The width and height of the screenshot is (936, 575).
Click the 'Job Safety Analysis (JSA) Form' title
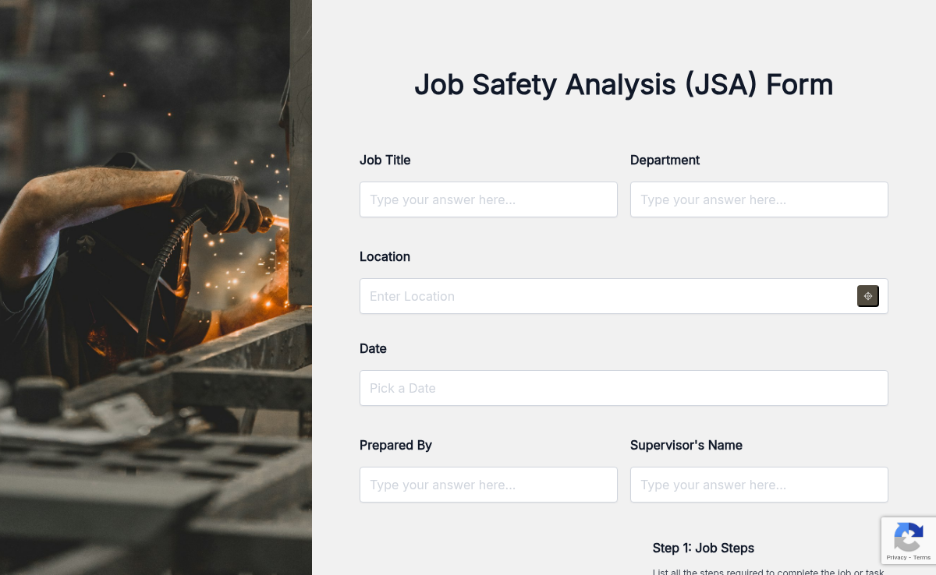coord(624,84)
